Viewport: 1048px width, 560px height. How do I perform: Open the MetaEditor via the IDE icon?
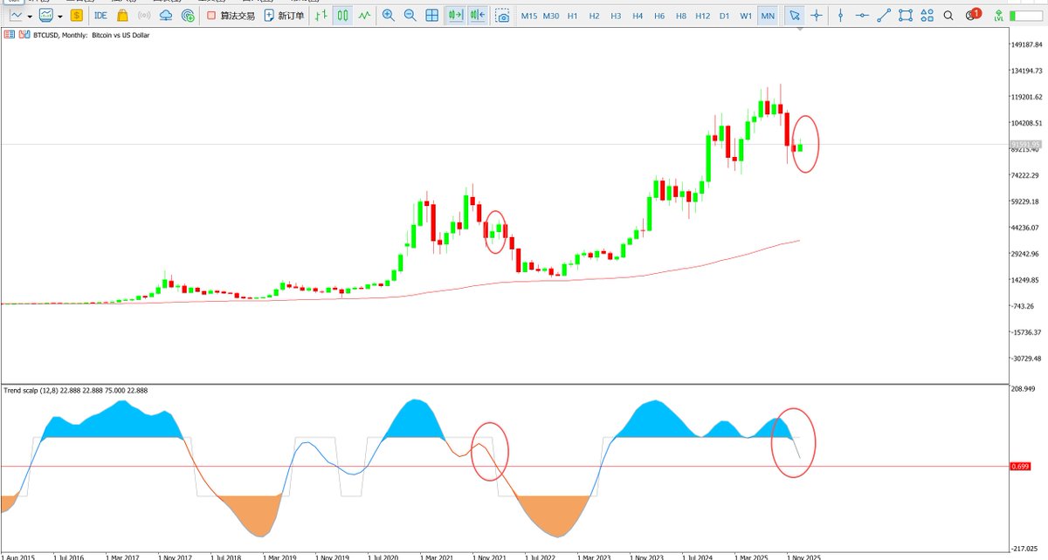click(x=100, y=15)
